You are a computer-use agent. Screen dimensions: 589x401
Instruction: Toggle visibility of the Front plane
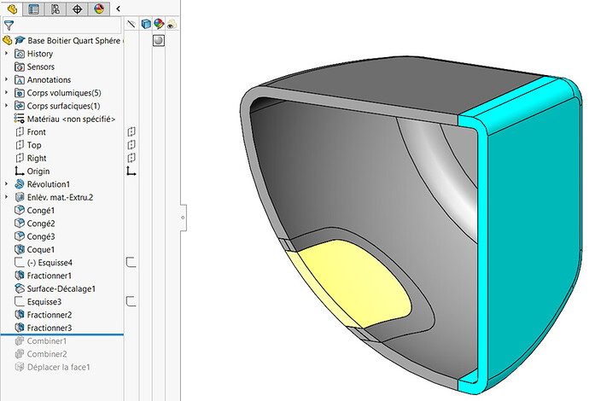click(x=131, y=132)
